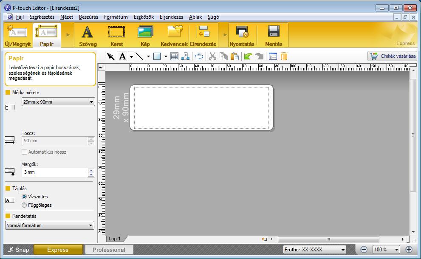Save layout with Mentés
Viewport: 421px width, 259px height.
click(274, 35)
